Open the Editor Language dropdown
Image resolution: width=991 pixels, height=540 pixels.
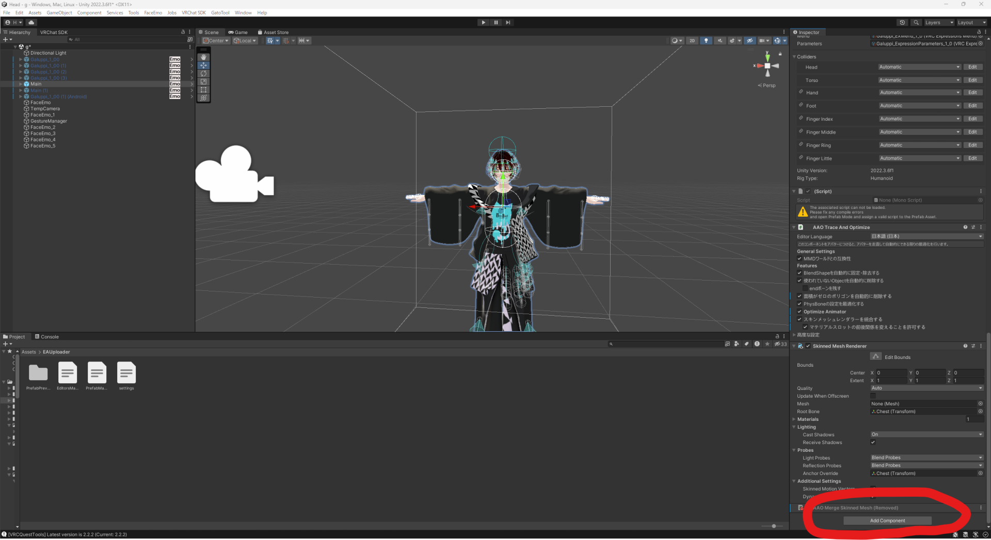pos(926,236)
